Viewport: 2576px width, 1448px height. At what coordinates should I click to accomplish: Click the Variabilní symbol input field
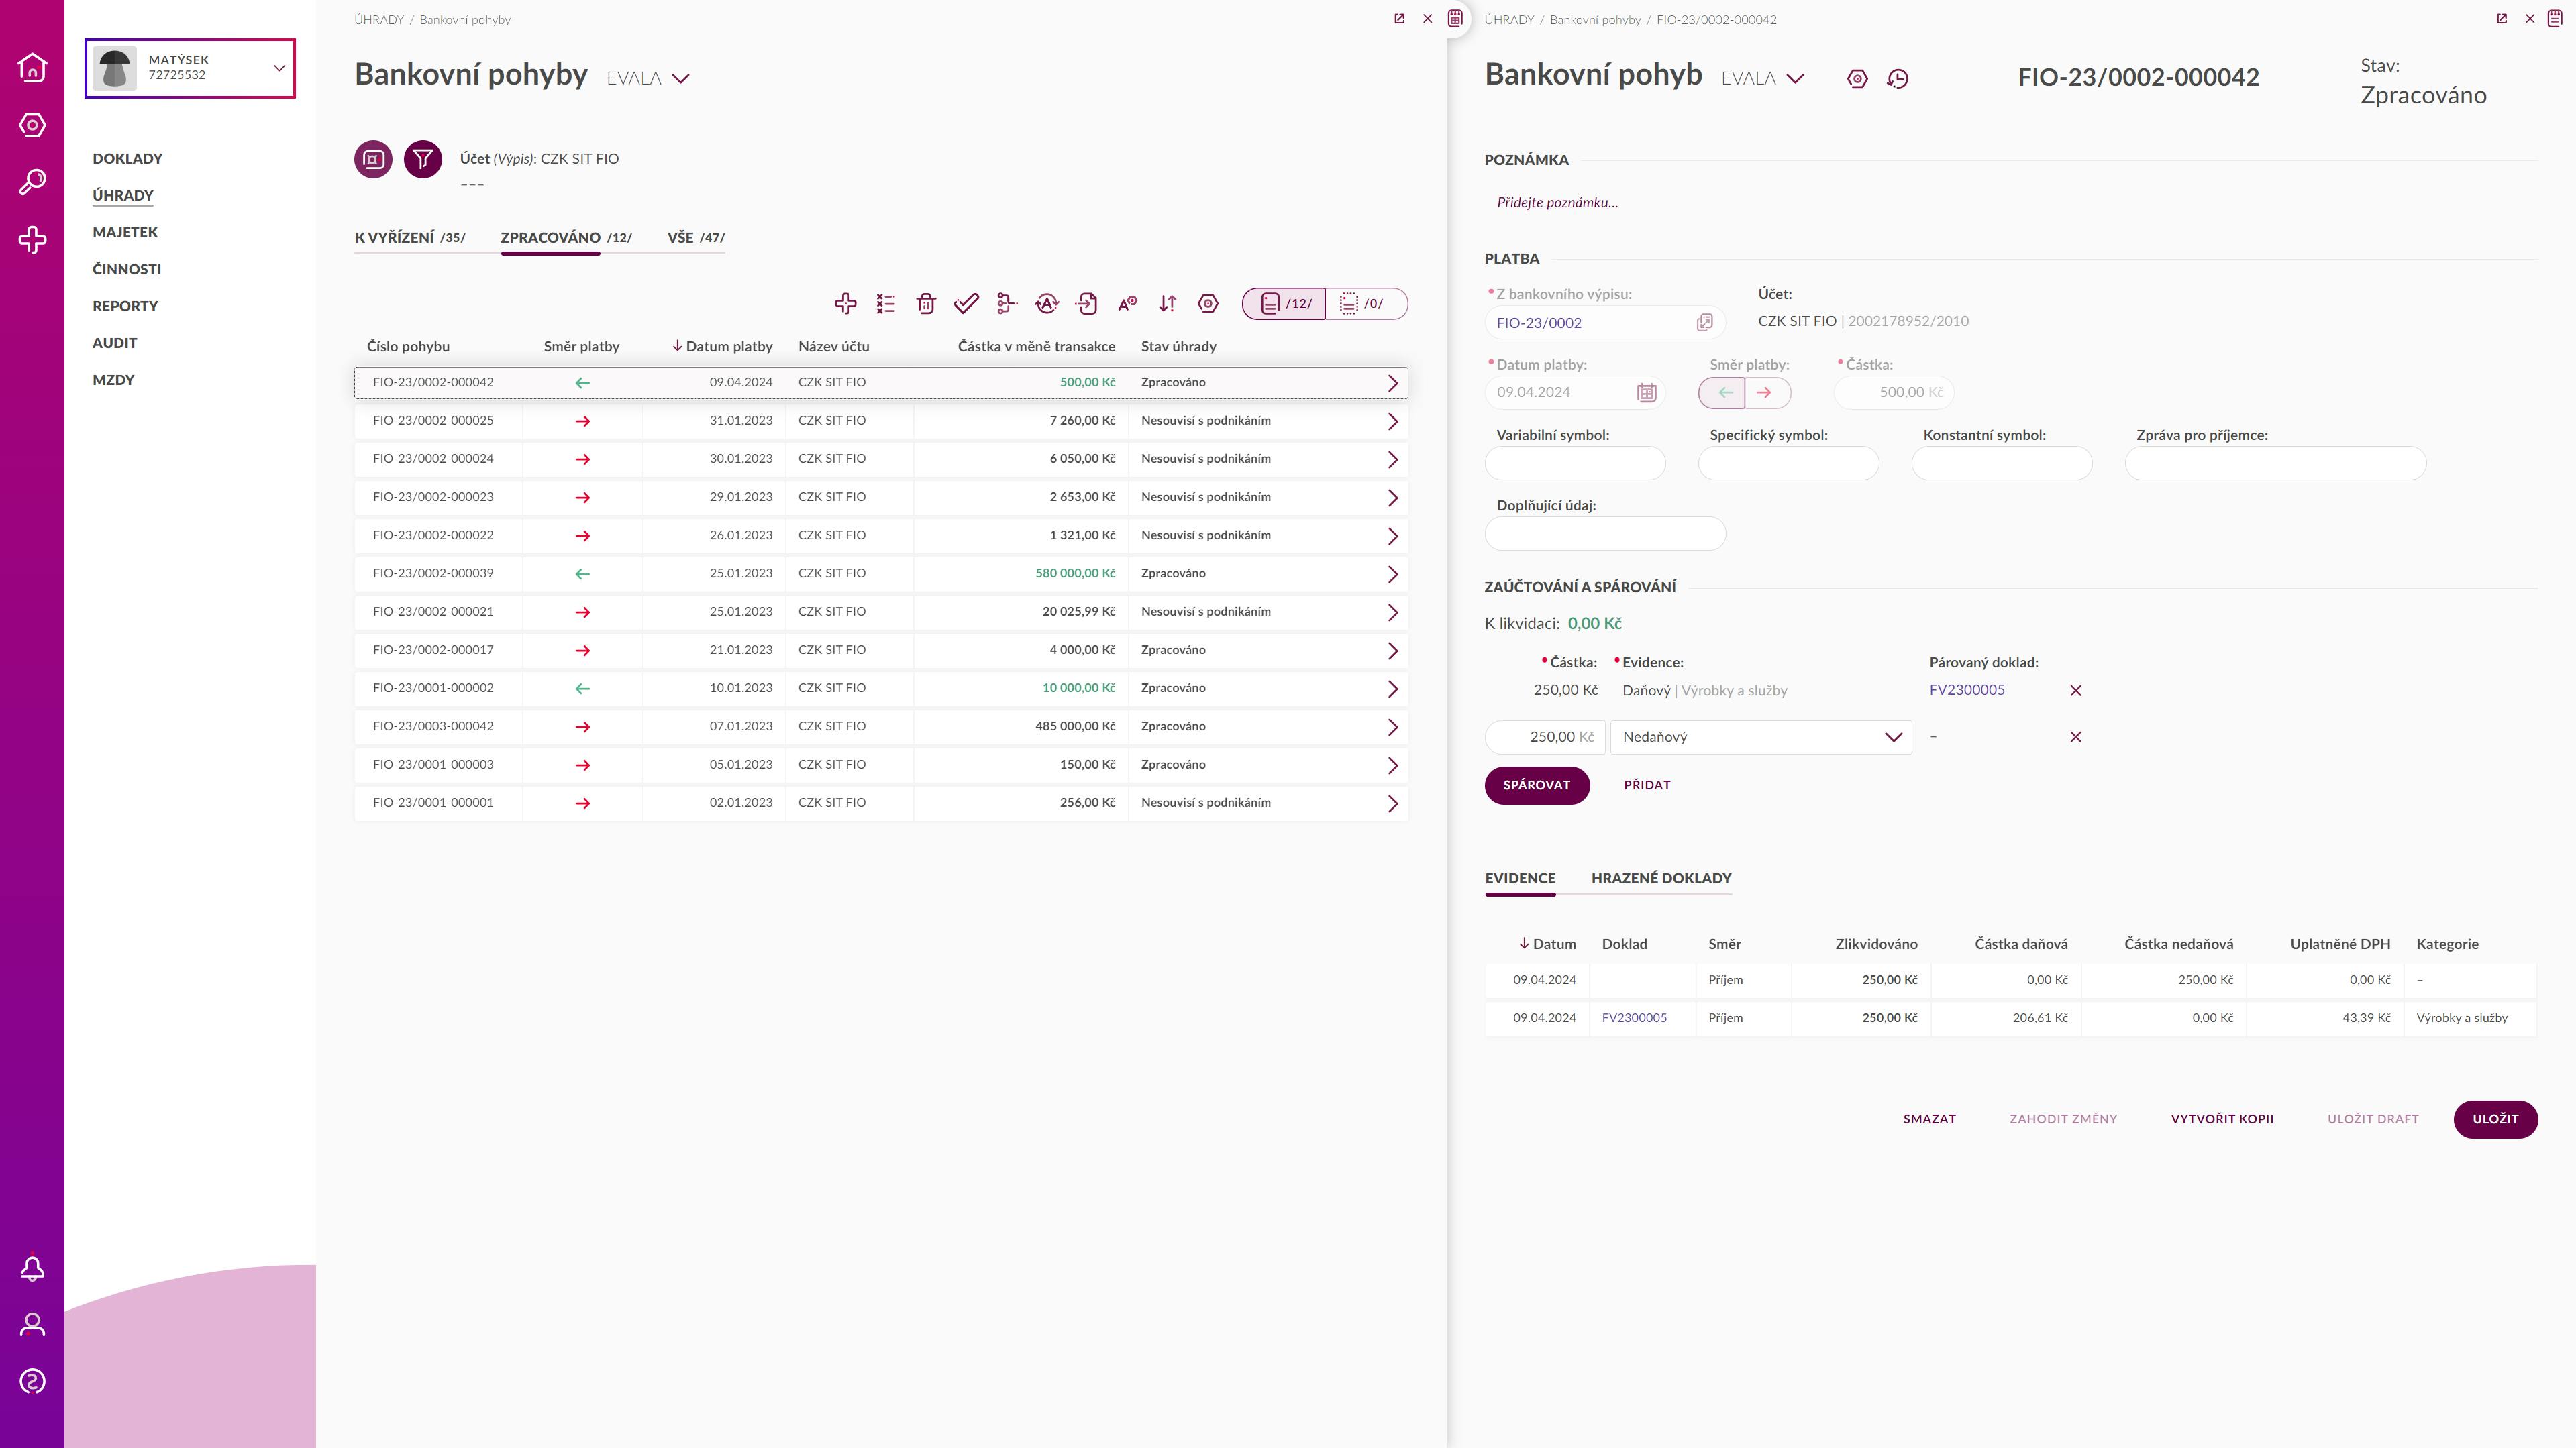click(x=1575, y=463)
